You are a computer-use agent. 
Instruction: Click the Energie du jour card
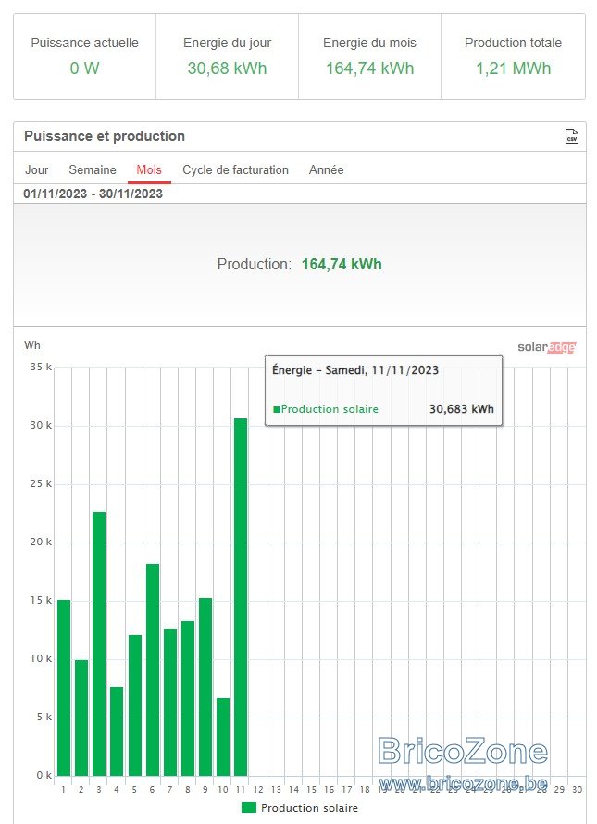227,56
